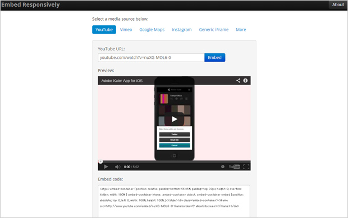
Task: Switch to the Vimeo tab
Action: (126, 30)
